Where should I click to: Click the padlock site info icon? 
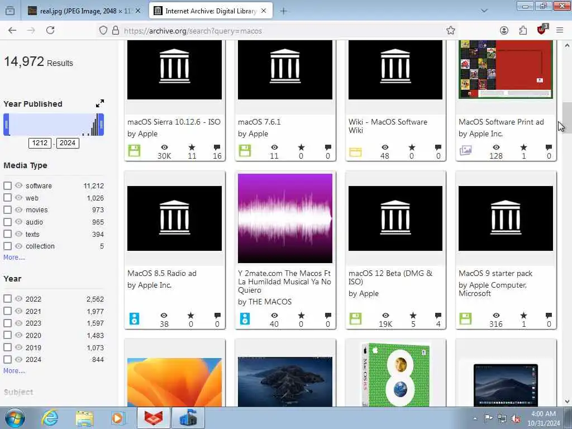coord(116,31)
